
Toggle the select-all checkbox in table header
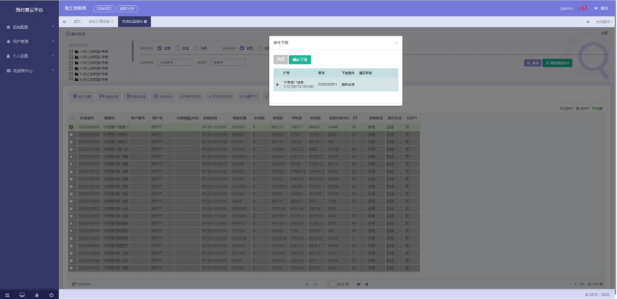coord(71,117)
